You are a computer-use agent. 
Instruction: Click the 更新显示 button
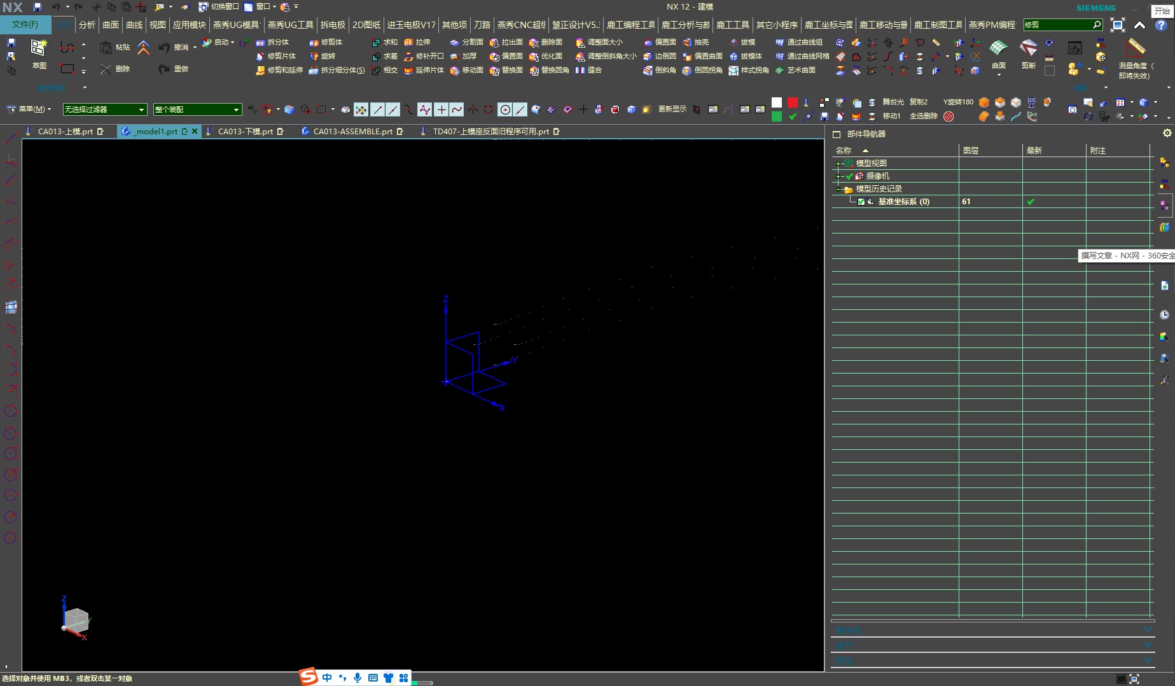(x=672, y=109)
